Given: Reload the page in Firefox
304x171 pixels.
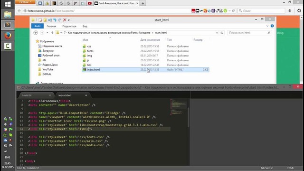Looking at the screenshot, I should click(x=233, y=11).
